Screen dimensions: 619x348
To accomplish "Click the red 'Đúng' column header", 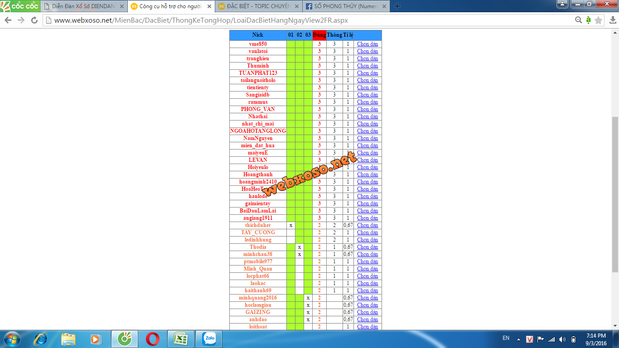I will click(x=319, y=35).
